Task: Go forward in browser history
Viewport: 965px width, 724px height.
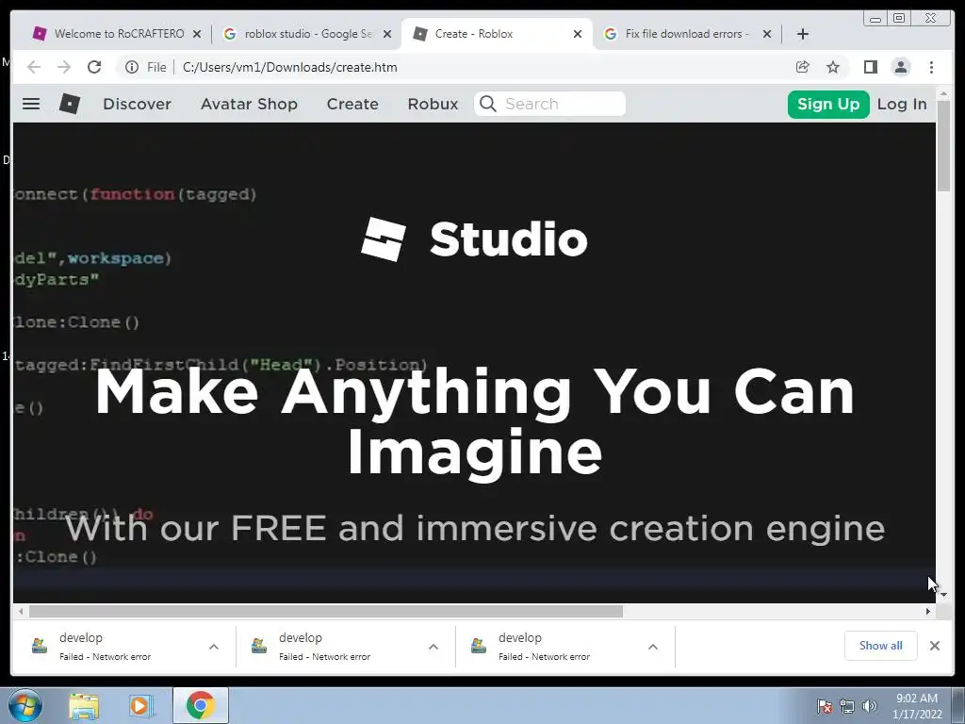Action: [64, 67]
